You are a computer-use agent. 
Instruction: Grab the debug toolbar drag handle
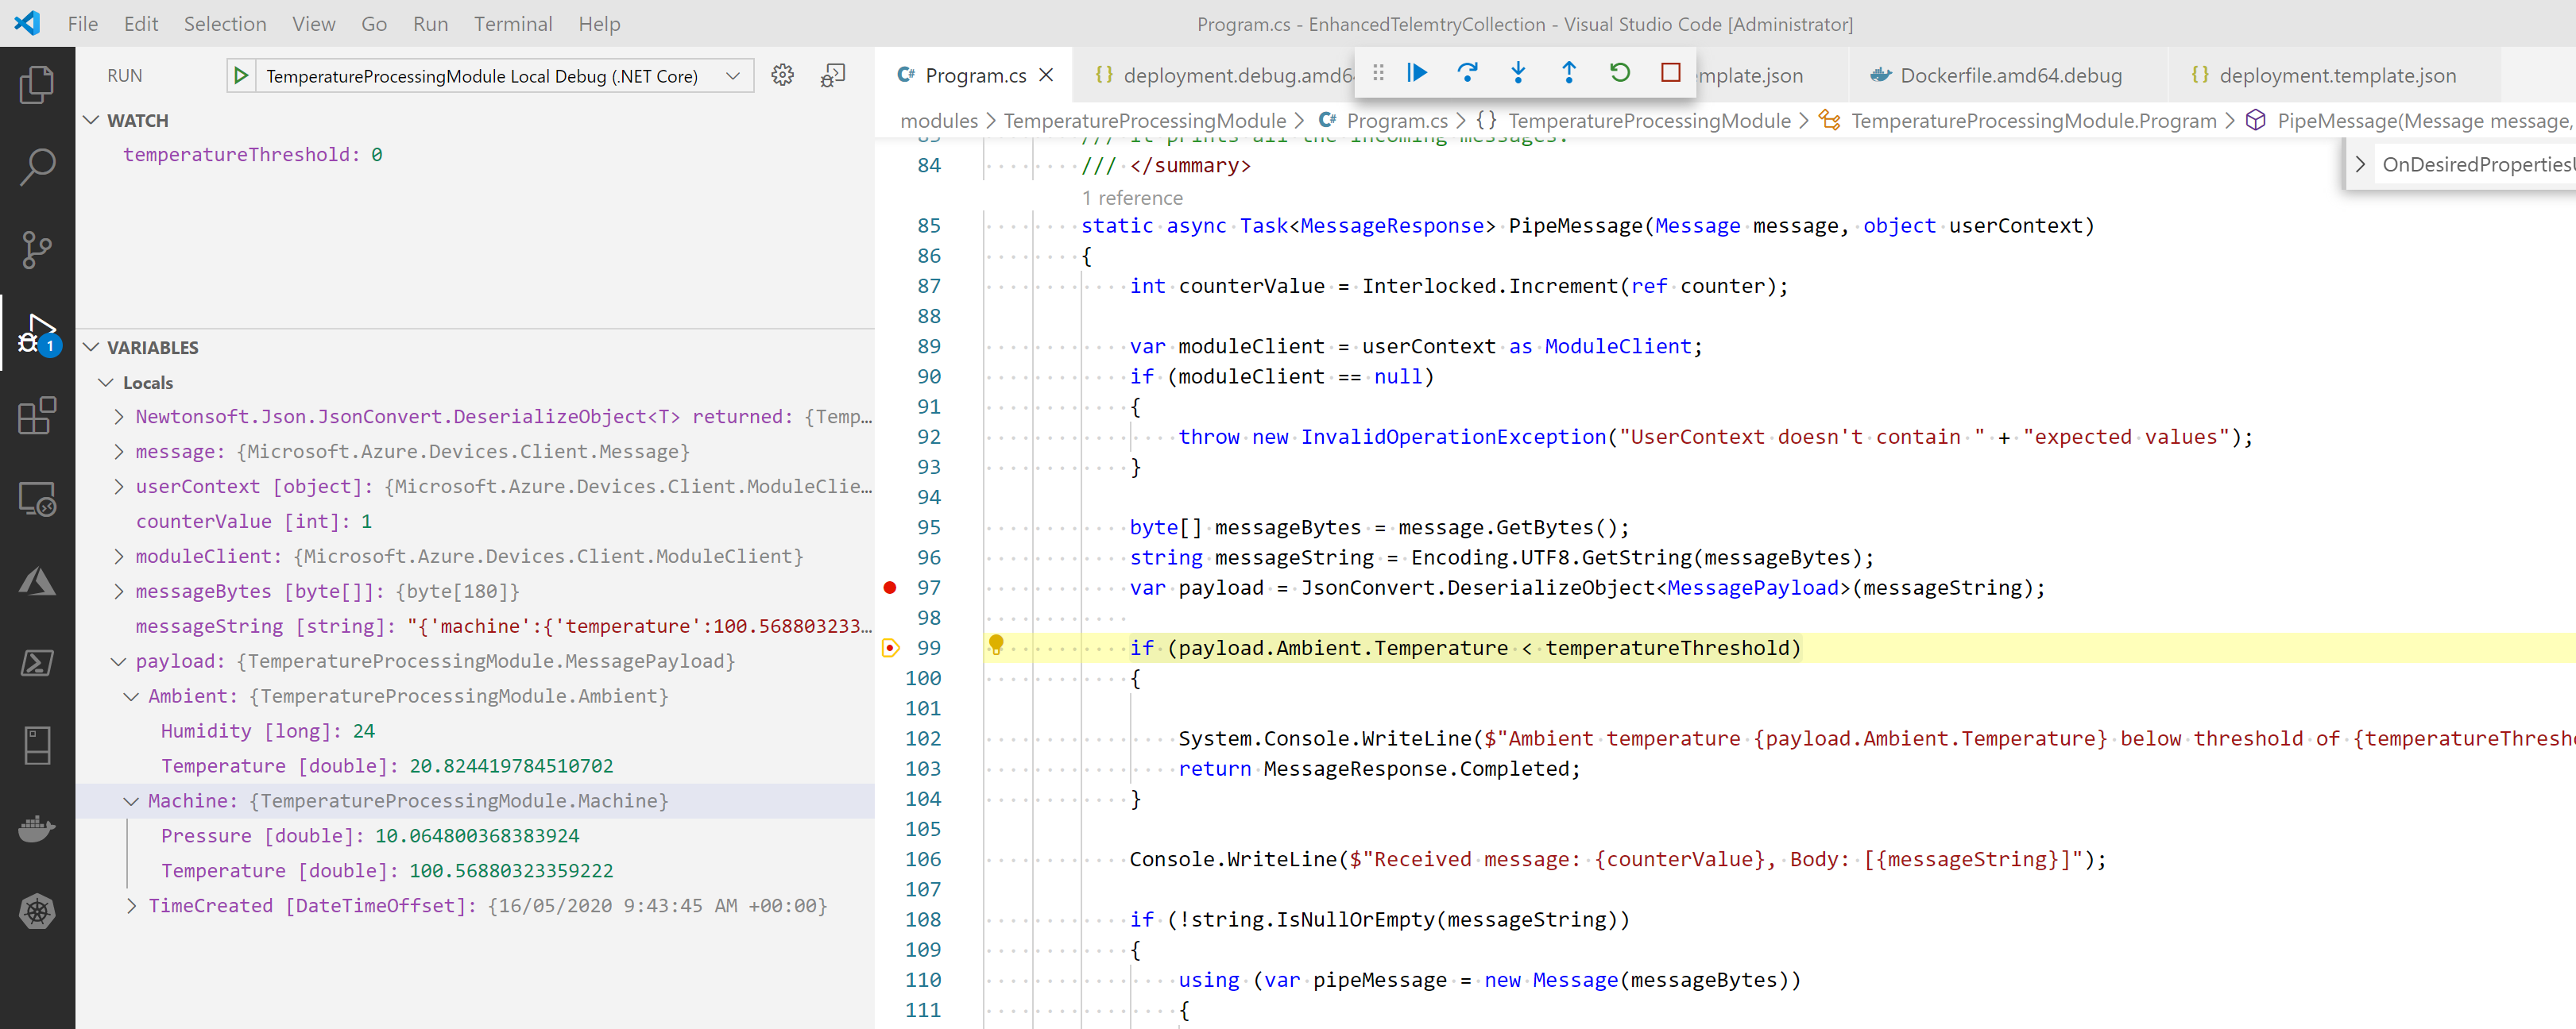1378,73
